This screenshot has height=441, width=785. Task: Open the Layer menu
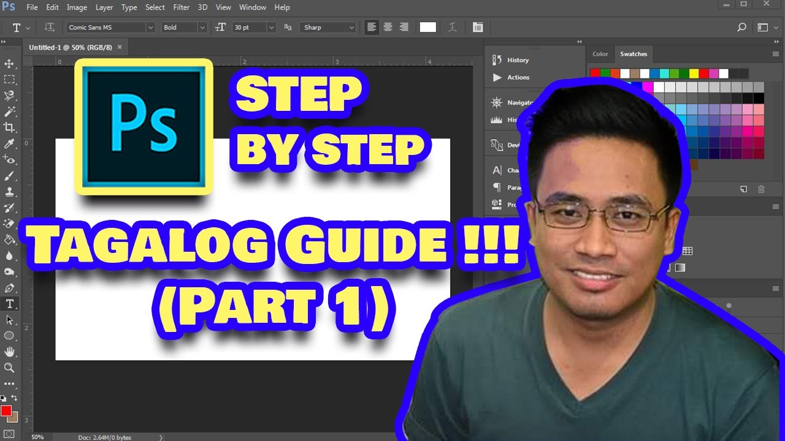coord(104,7)
